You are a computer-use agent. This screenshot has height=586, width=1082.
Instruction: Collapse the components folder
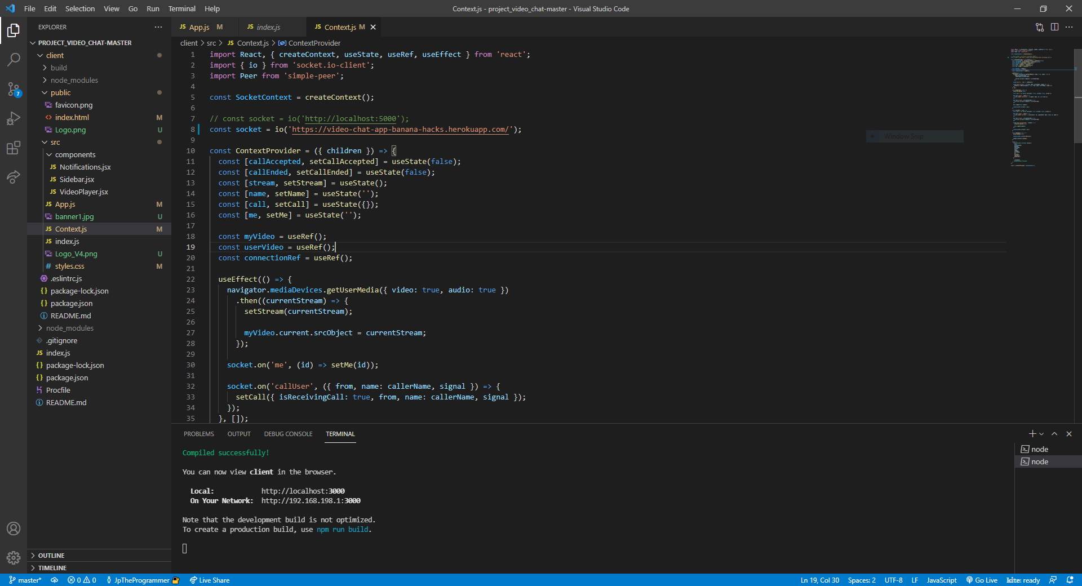point(74,155)
